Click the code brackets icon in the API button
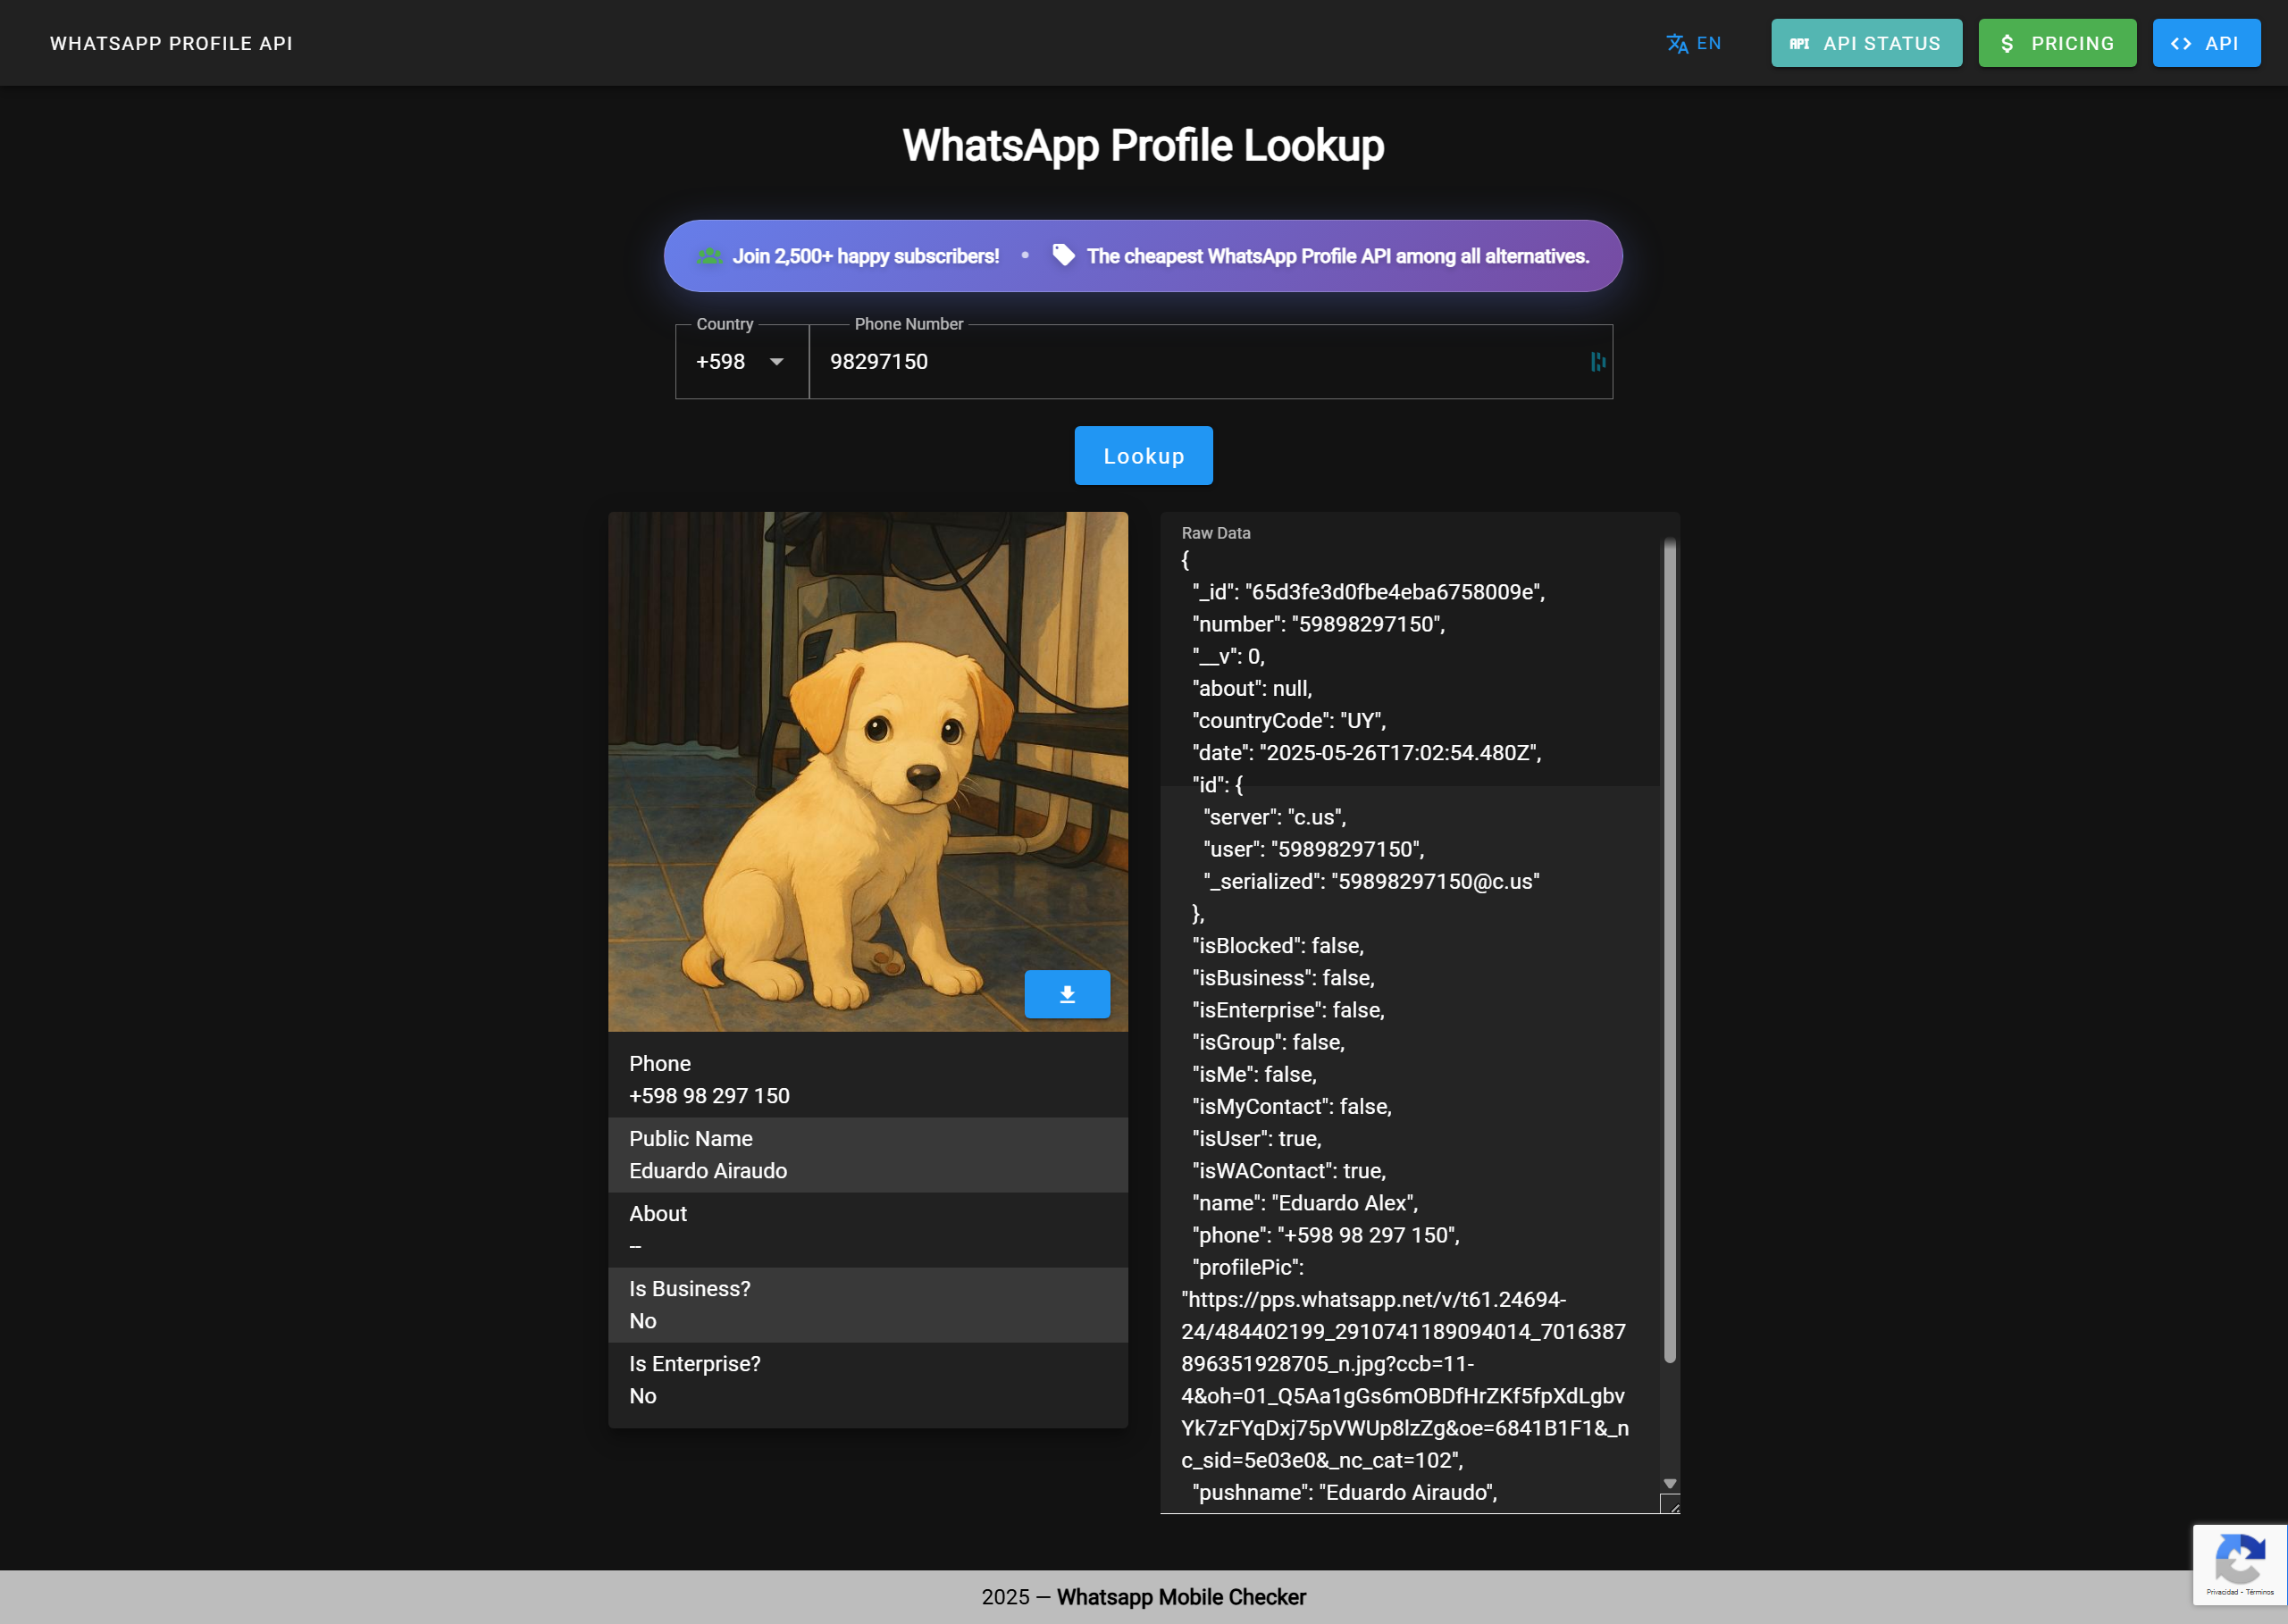 pos(2181,44)
